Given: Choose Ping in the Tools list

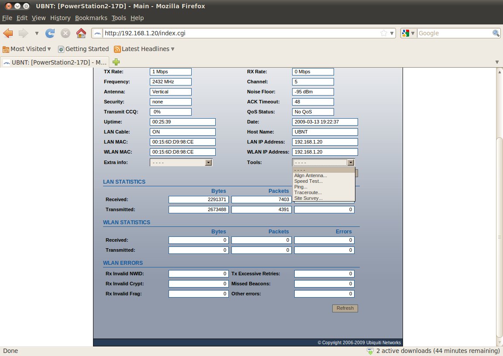Looking at the screenshot, I should [300, 187].
